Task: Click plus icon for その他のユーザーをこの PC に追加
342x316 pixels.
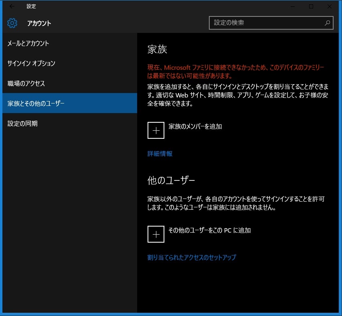Action: [156, 234]
